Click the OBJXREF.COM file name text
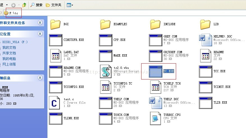The width and height of the screenshot is (246, 138). (173, 52)
